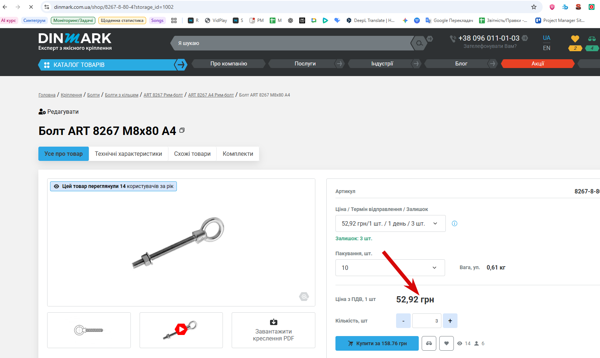Open the M spreadsheet bookmark
The height and width of the screenshot is (358, 600).
pyautogui.click(x=276, y=20)
